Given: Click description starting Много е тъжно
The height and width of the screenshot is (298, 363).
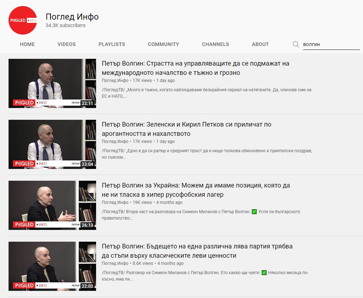Looking at the screenshot, I should (x=206, y=93).
